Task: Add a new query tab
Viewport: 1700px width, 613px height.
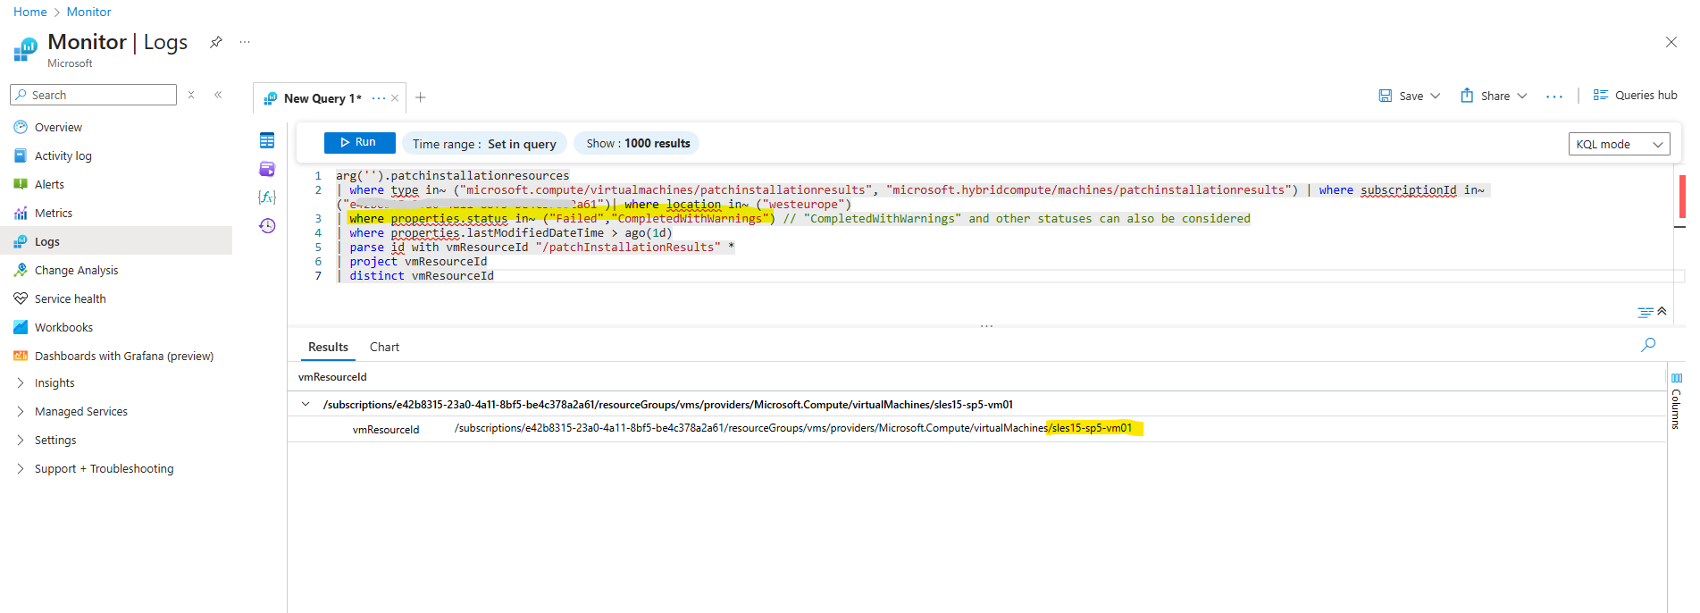Action: [421, 97]
